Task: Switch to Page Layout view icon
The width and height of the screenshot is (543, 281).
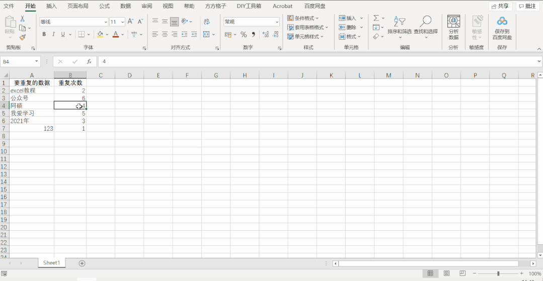Action: point(447,273)
